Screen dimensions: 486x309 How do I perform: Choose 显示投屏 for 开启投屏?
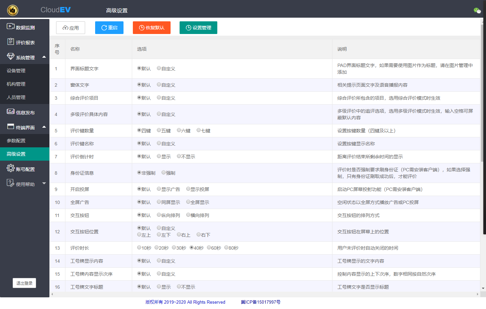(x=188, y=189)
